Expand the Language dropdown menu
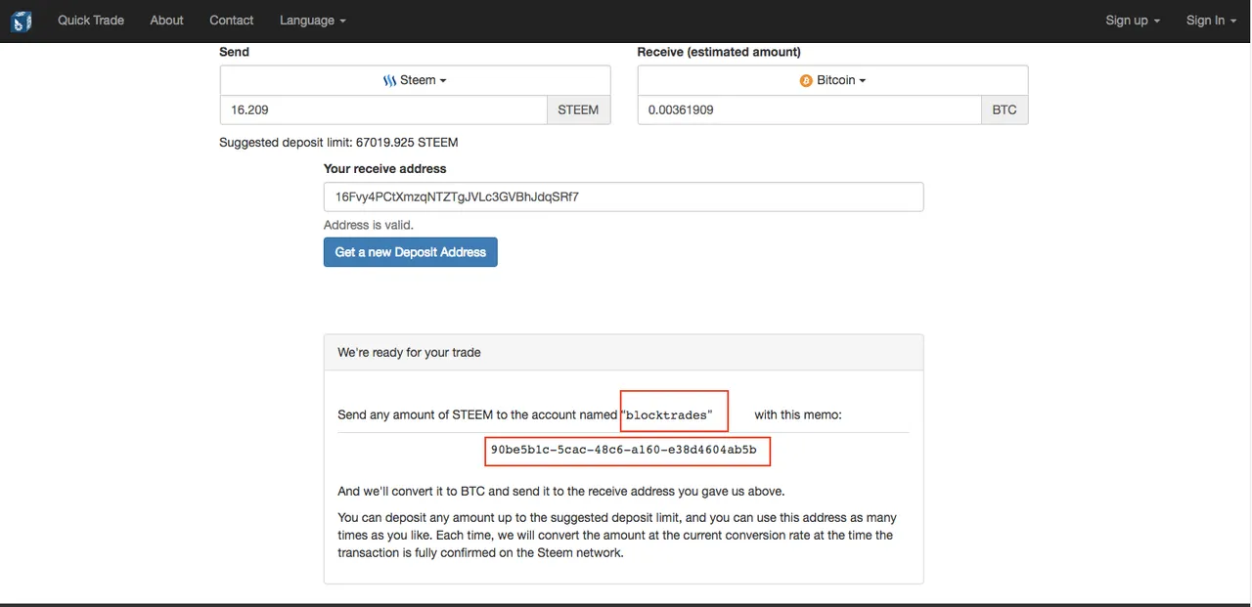 (x=313, y=20)
